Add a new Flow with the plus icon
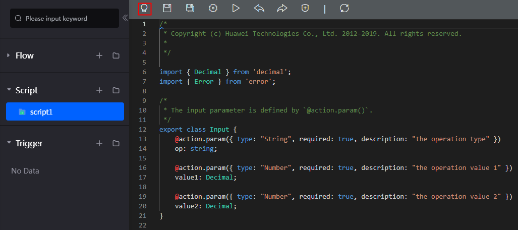Screen dimensions: 518x230 tap(99, 55)
